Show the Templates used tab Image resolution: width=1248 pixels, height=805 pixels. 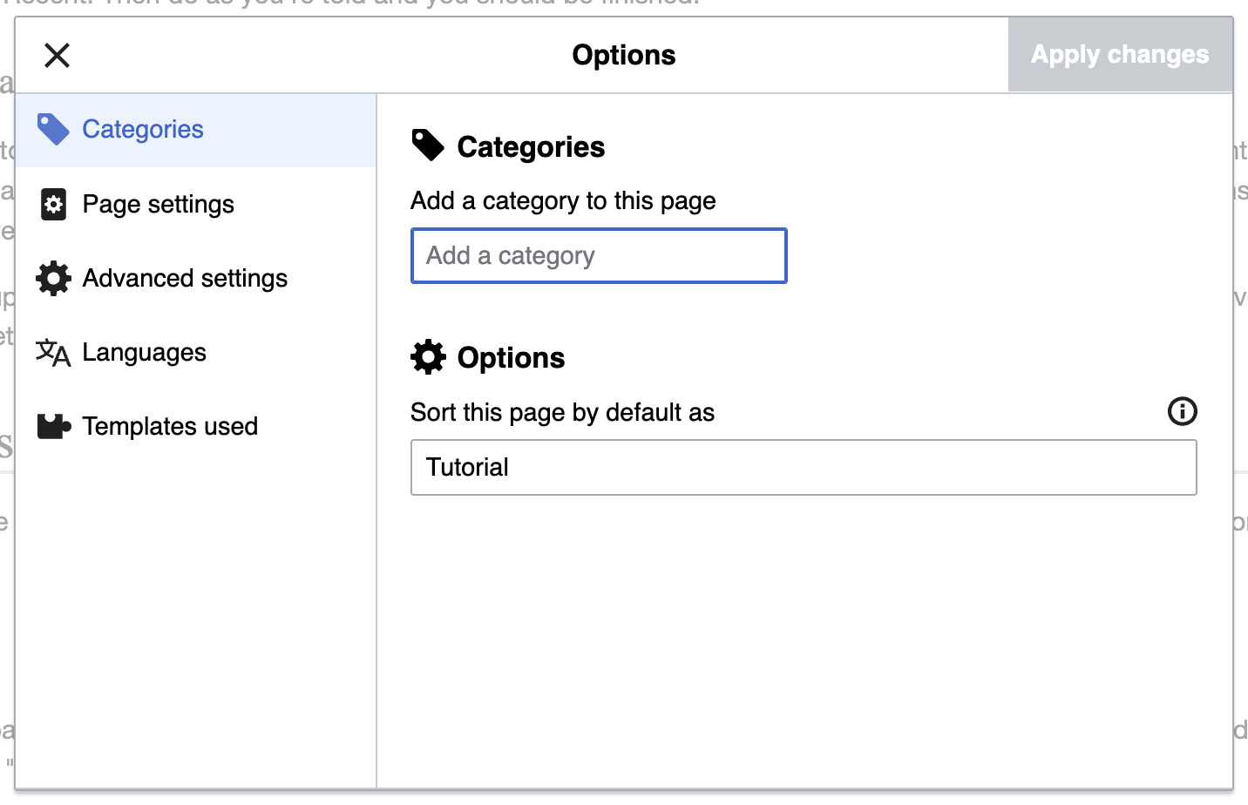tap(170, 427)
